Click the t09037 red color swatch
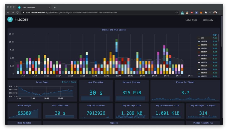 (x=199, y=52)
